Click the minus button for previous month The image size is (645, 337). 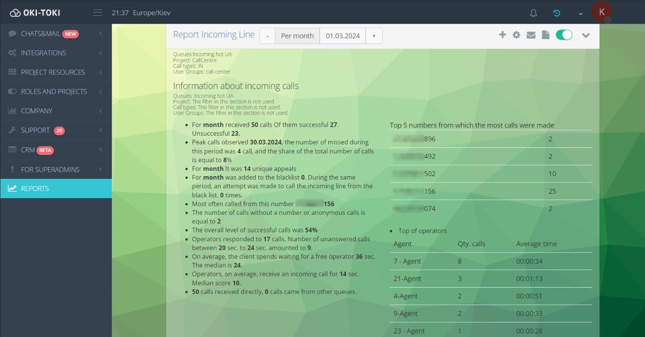267,36
